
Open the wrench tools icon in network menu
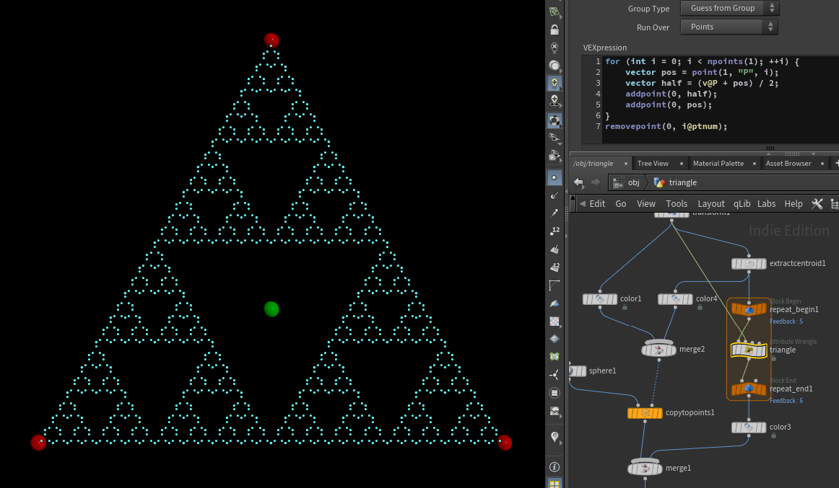817,204
